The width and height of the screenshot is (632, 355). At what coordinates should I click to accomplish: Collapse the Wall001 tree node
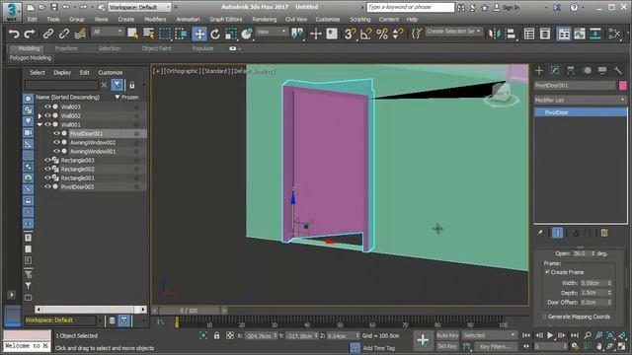coord(39,125)
